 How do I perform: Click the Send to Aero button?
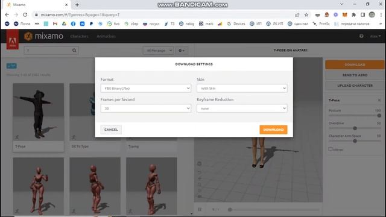(x=355, y=75)
